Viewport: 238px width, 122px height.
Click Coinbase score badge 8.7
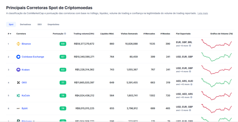(63, 57)
